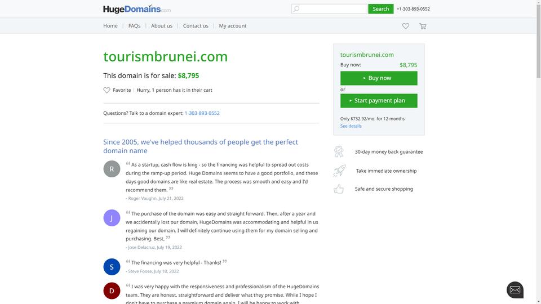Open My account page

tap(233, 26)
